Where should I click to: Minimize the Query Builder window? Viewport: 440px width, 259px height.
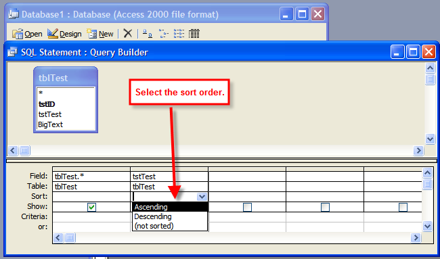click(397, 52)
